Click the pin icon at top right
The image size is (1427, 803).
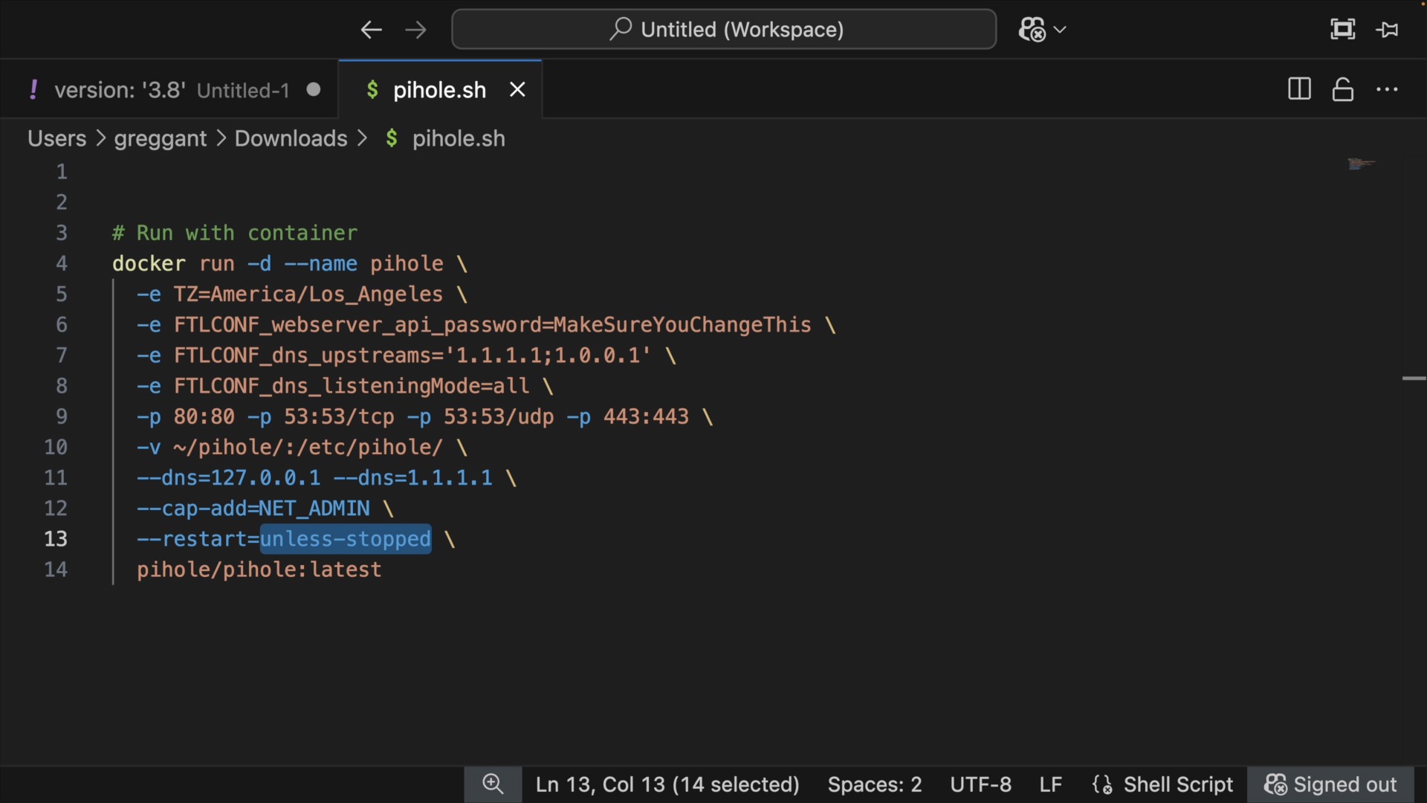click(1387, 30)
